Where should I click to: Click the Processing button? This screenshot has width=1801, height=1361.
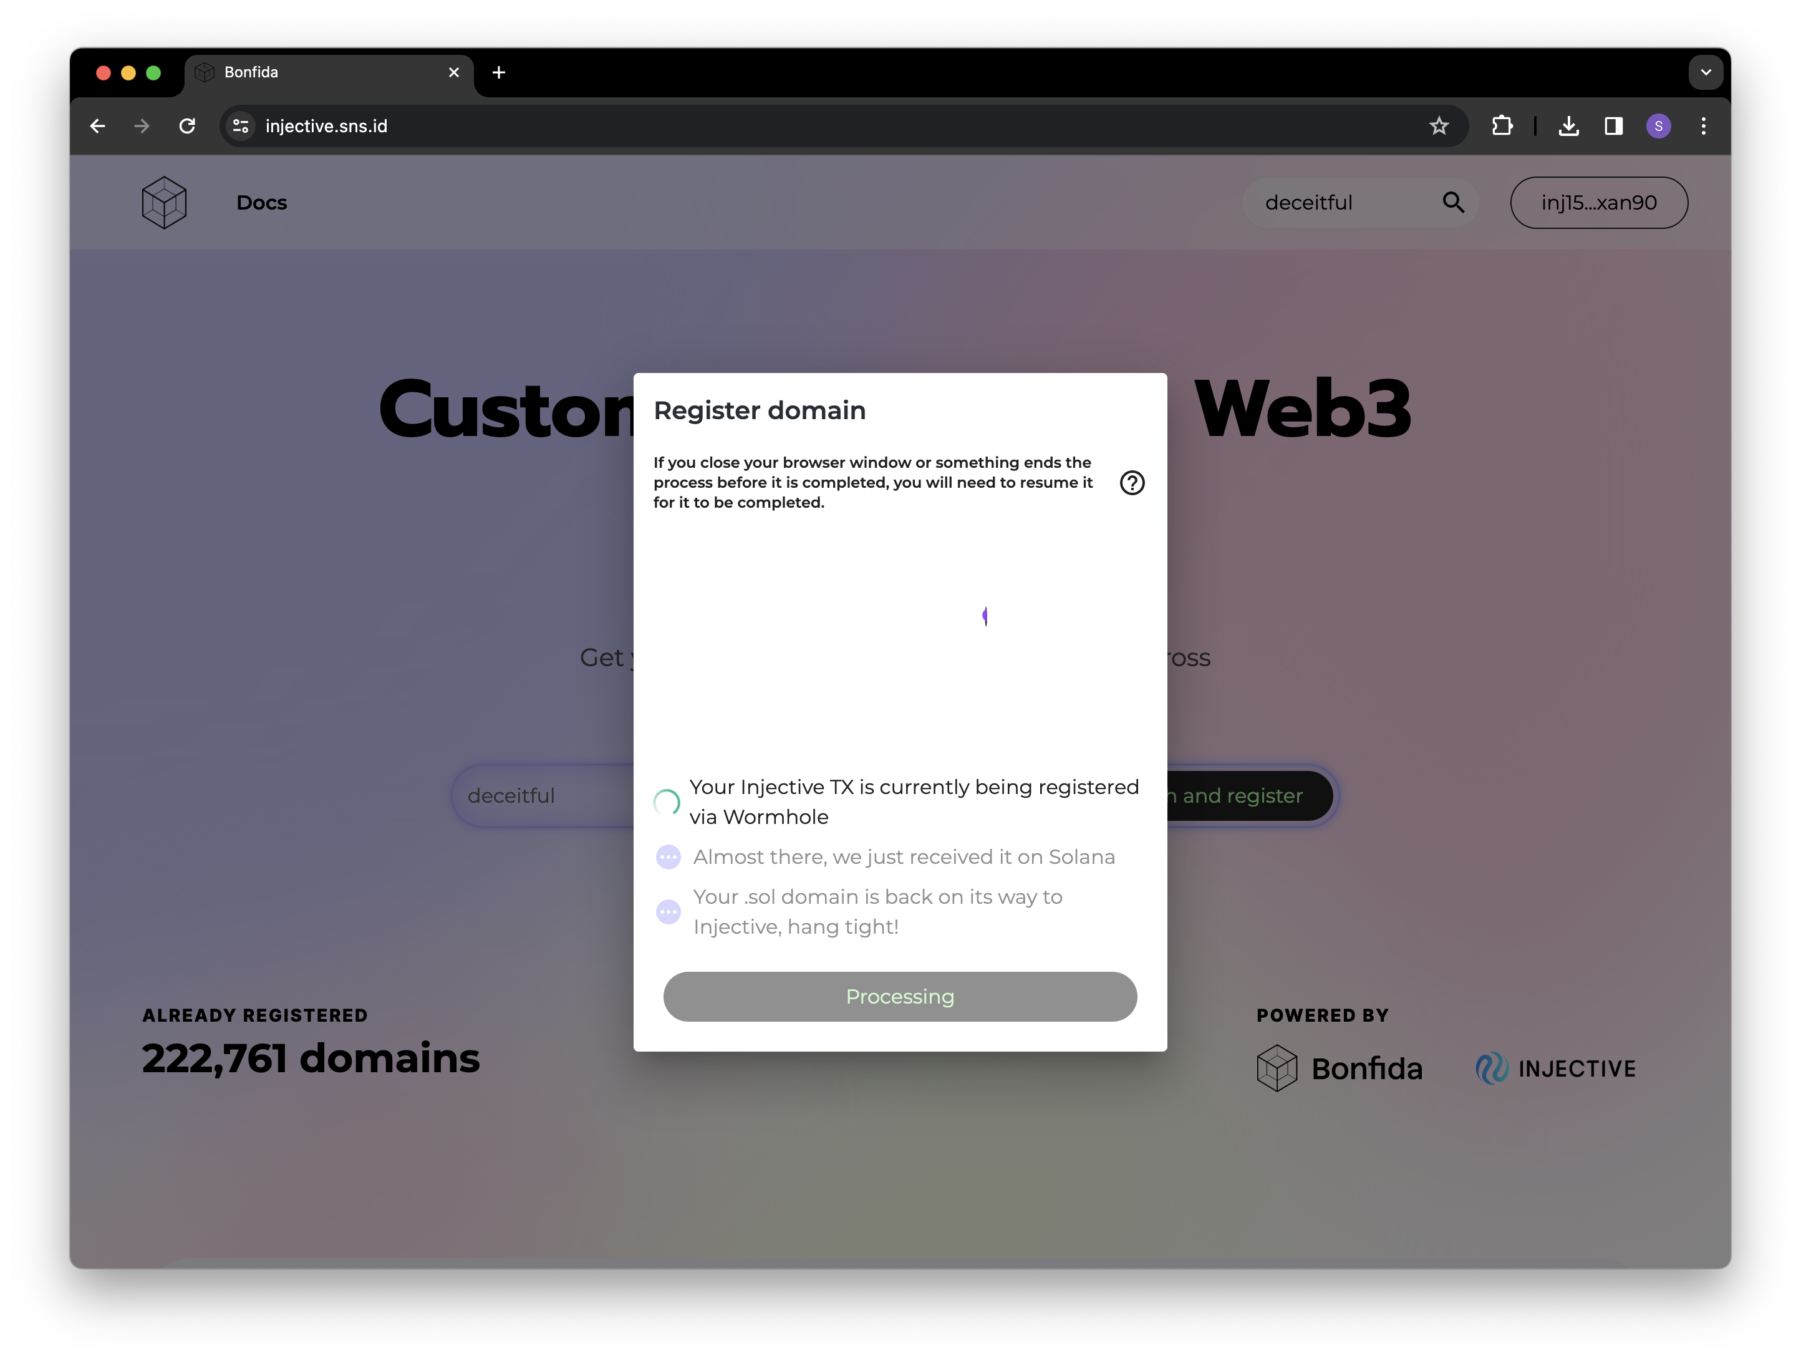900,996
